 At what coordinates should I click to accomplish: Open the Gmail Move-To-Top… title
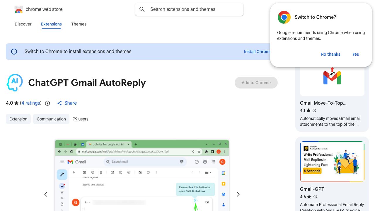click(x=323, y=103)
